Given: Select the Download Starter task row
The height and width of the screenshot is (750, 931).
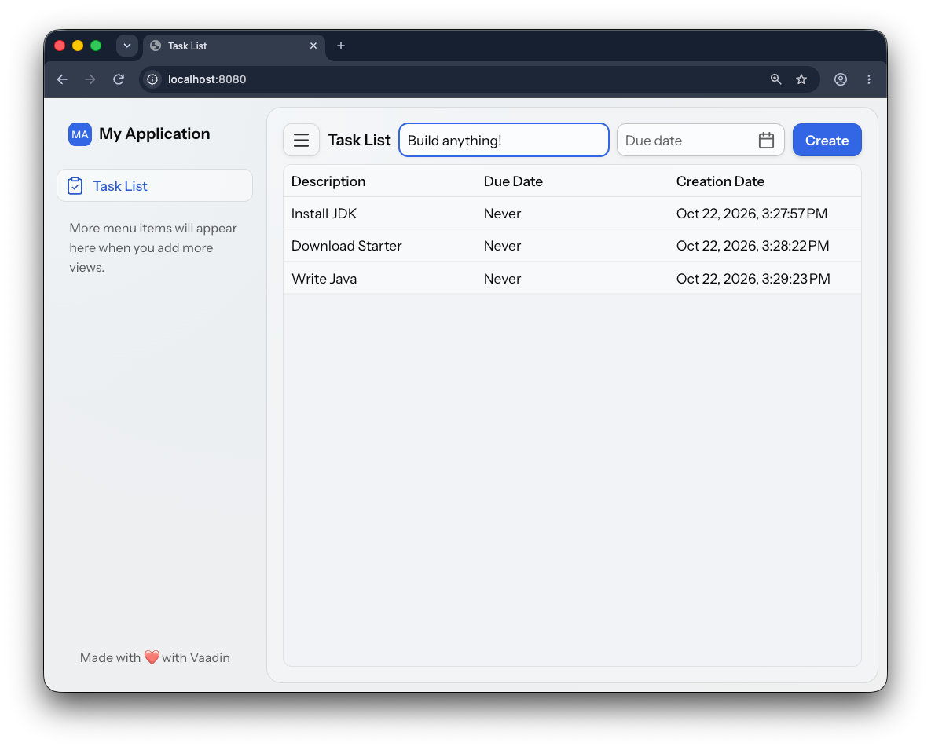Looking at the screenshot, I should (x=573, y=246).
